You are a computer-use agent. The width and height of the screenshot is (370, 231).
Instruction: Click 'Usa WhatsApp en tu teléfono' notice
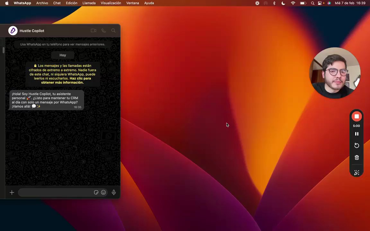click(x=63, y=44)
